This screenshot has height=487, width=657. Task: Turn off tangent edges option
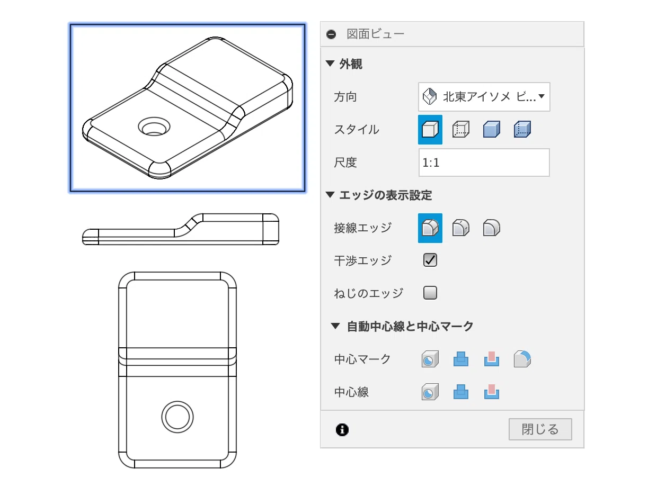click(x=492, y=228)
